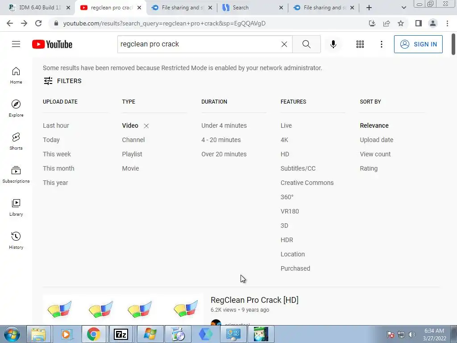457x343 pixels.
Task: Click the RegClean Pro Crack video thumbnail
Action: [123, 310]
